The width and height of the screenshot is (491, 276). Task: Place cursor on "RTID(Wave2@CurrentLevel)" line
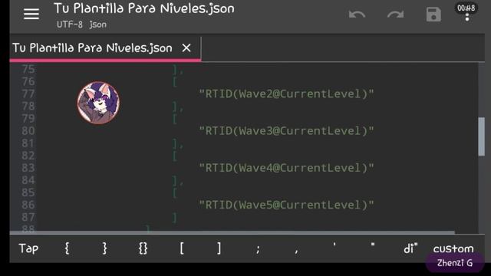click(x=286, y=94)
